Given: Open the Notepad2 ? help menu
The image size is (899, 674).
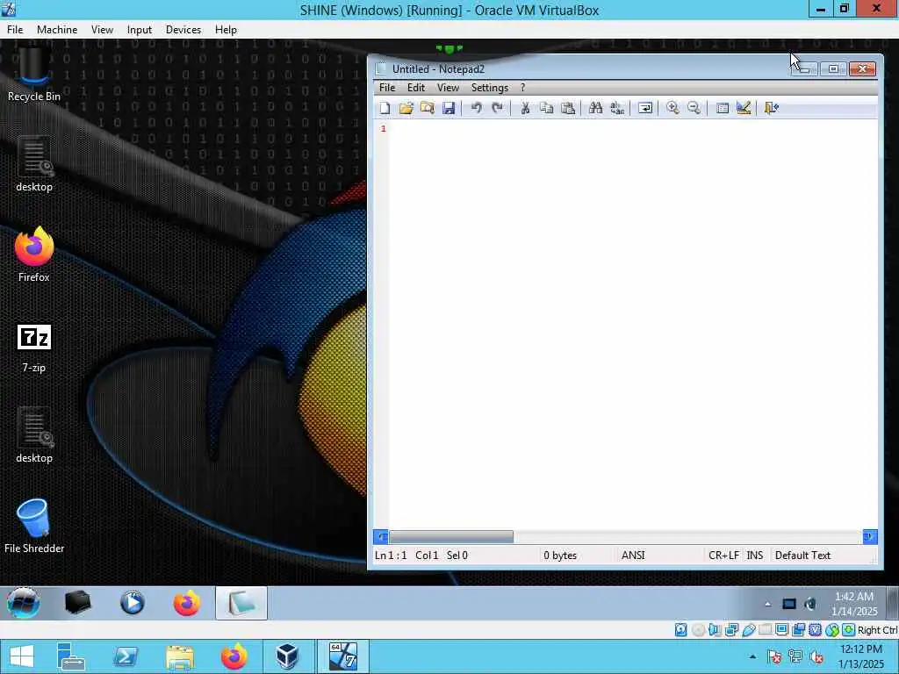Looking at the screenshot, I should click(x=522, y=88).
